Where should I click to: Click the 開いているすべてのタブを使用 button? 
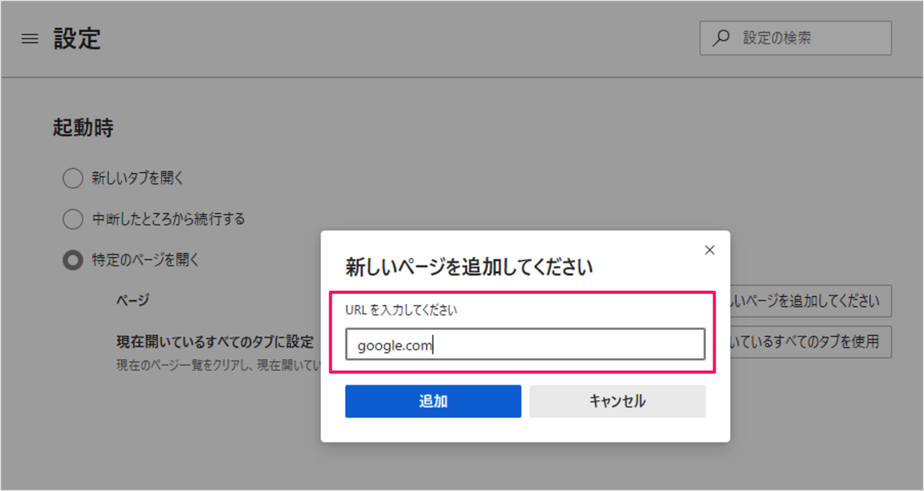point(810,342)
